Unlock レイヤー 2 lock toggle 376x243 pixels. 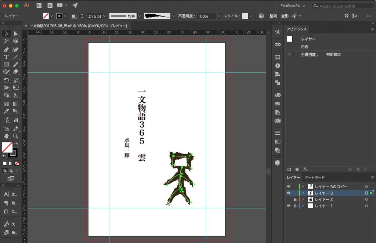coord(295,199)
